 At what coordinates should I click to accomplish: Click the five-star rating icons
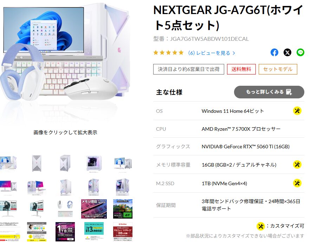tap(169, 53)
